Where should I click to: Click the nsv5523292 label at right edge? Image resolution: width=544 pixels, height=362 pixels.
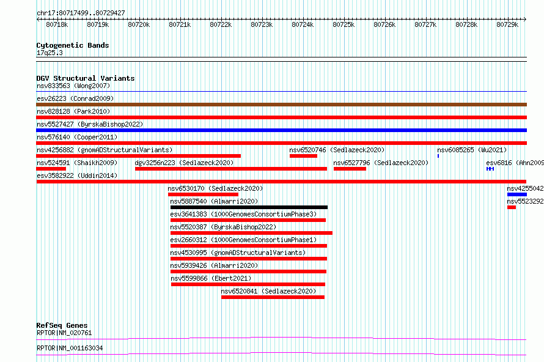pyautogui.click(x=525, y=201)
